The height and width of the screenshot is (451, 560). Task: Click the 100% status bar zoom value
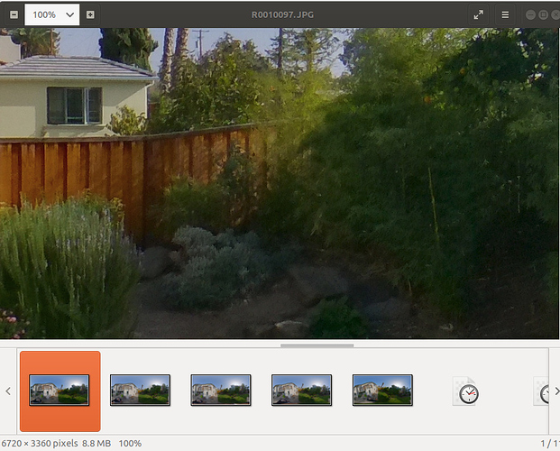coord(130,444)
